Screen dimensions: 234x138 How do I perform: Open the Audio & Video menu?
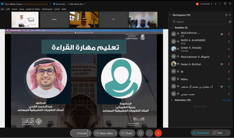33,9
